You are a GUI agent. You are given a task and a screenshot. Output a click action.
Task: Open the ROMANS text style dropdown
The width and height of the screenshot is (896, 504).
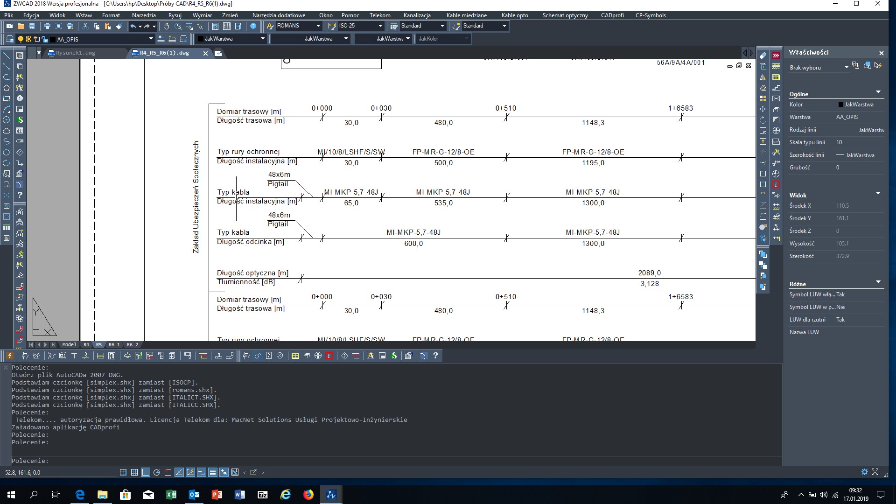coord(318,26)
